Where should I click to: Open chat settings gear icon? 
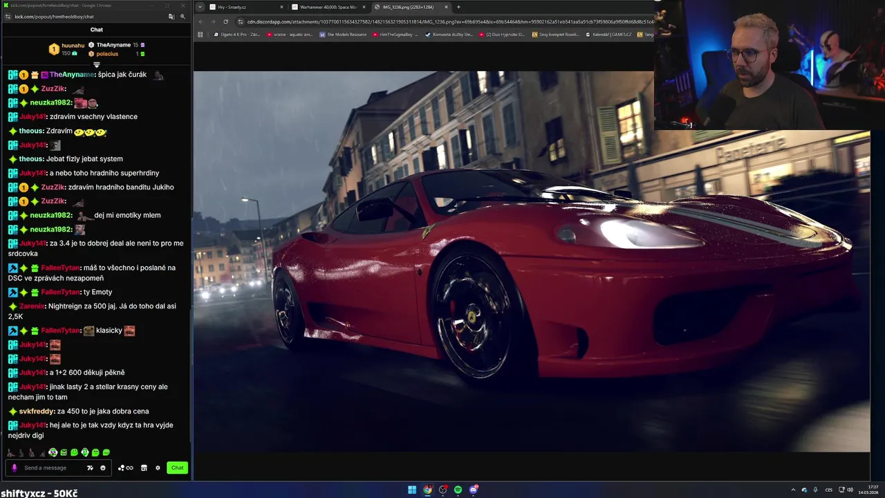(x=158, y=468)
